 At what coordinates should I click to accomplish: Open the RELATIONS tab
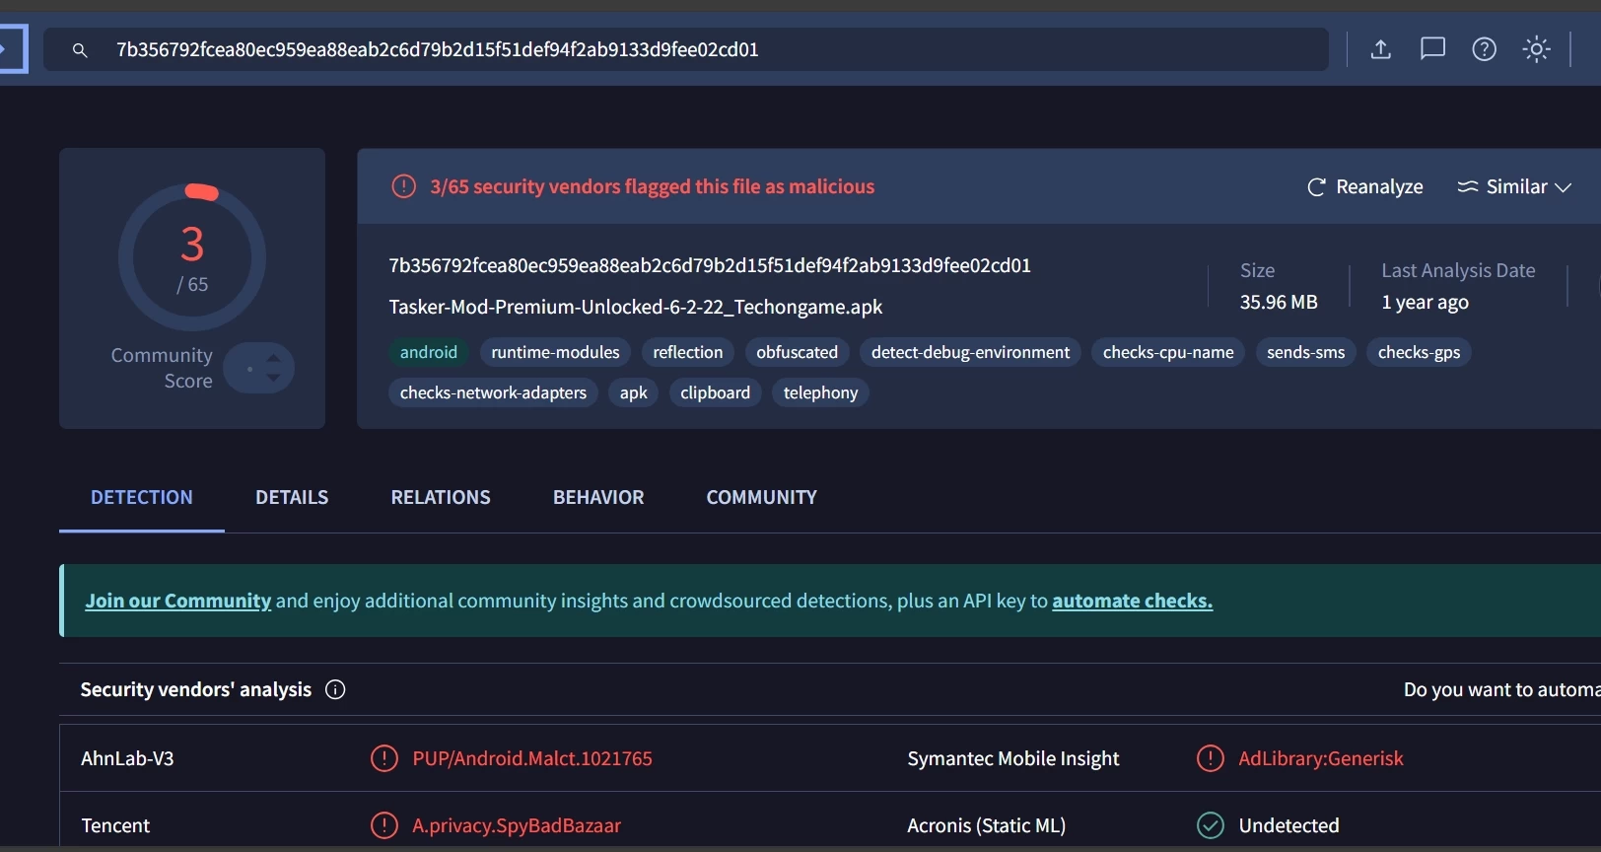tap(441, 498)
